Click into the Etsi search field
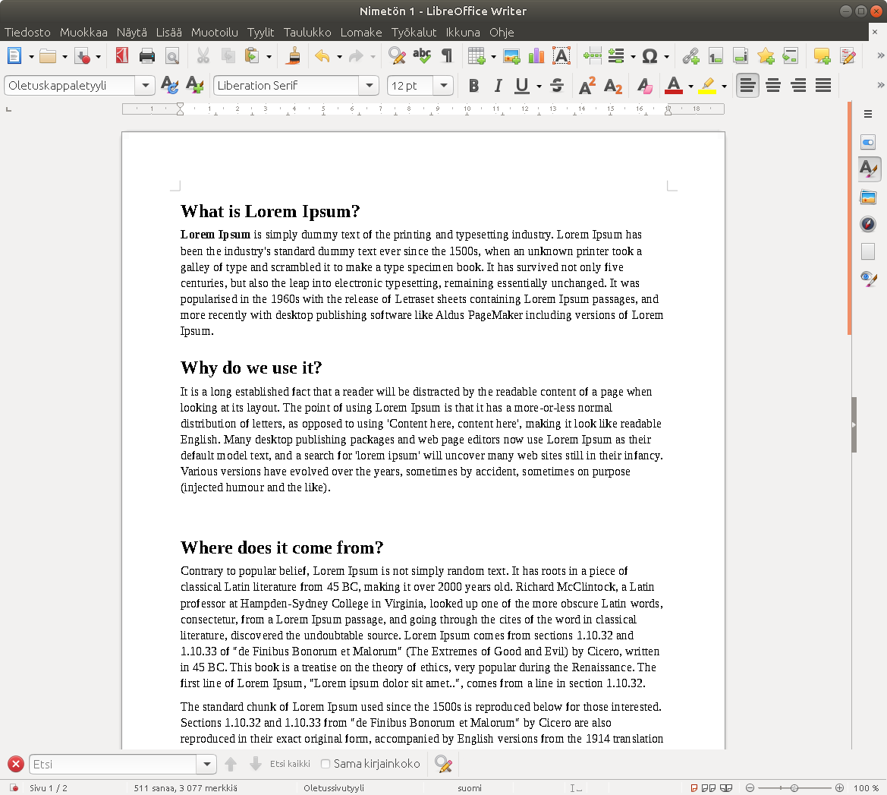Screen dimensions: 887x795 (x=114, y=765)
